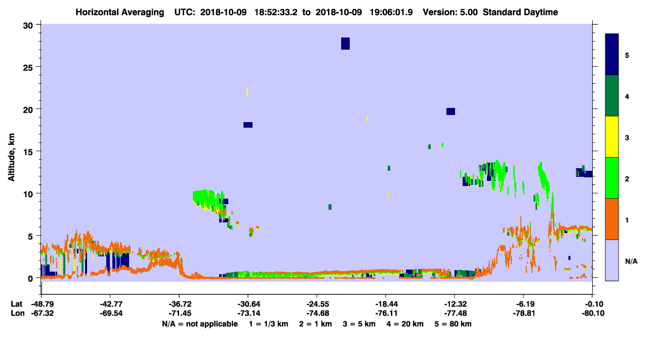The height and width of the screenshot is (338, 658).
Task: Click the altitude tick label 10
Action: (x=29, y=194)
